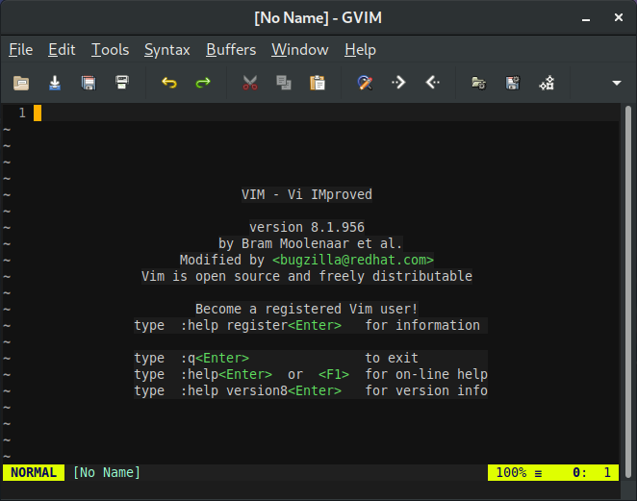The width and height of the screenshot is (637, 501).
Task: Open the Help menu
Action: 360,50
